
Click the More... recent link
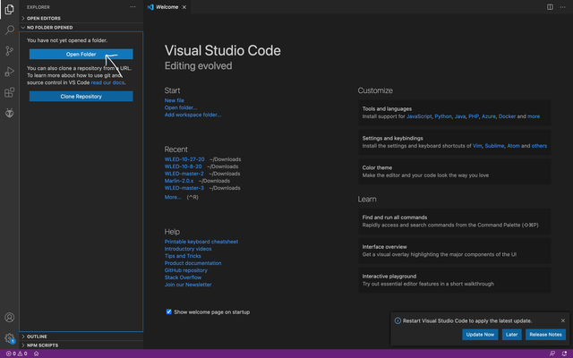coord(173,197)
